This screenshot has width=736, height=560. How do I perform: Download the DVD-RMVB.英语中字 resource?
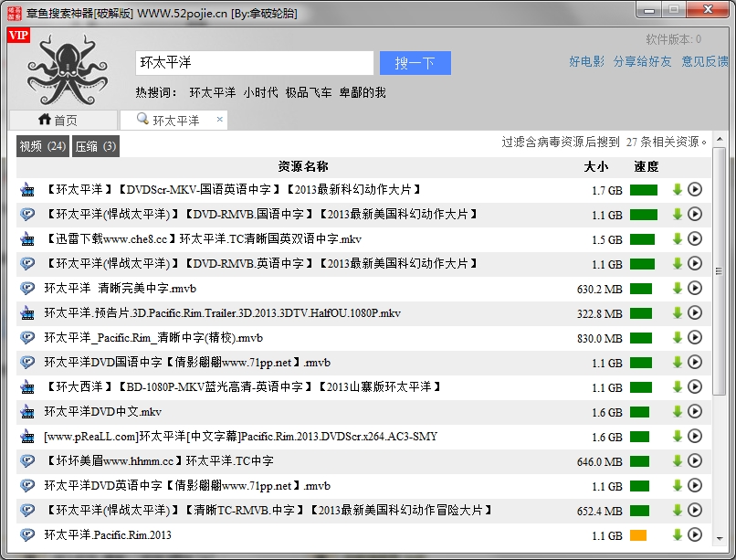click(677, 264)
